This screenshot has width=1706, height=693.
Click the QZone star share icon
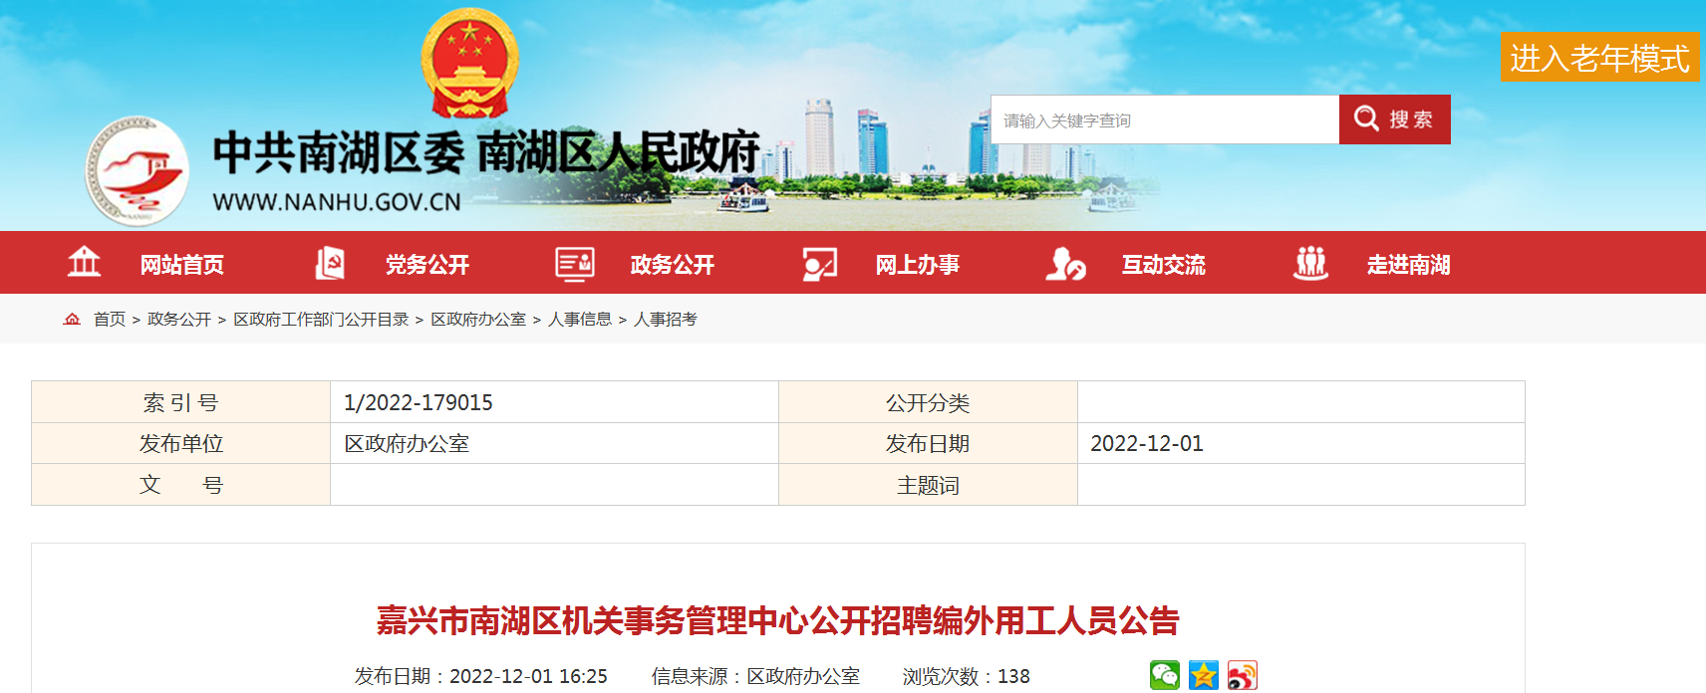1203,675
